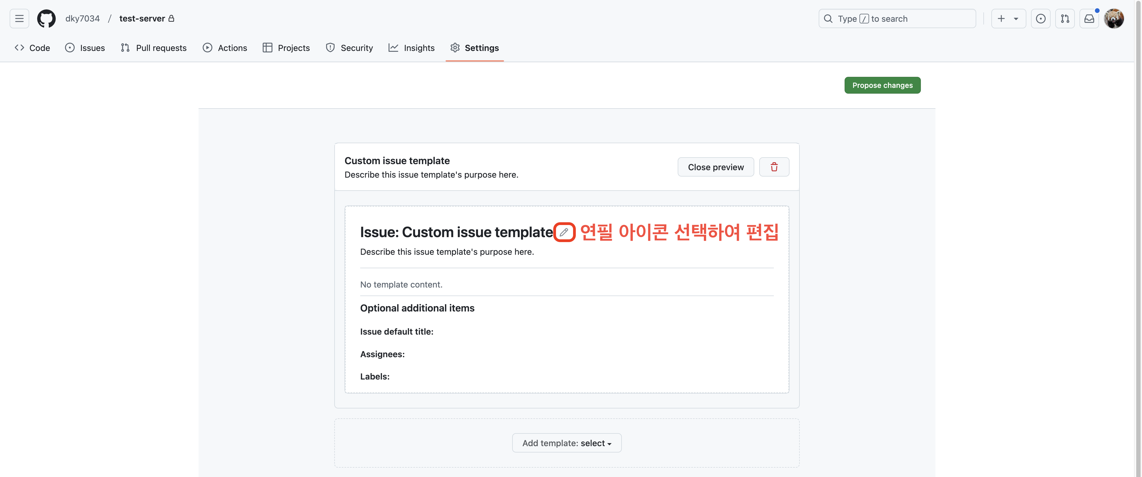Open pull requests icon in top bar

[1064, 19]
